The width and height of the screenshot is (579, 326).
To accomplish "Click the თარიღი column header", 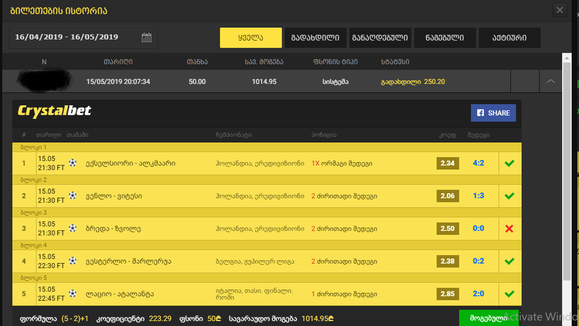I will 118,62.
